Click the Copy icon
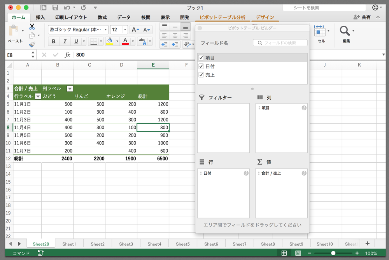This screenshot has height=260, width=389. (32, 35)
